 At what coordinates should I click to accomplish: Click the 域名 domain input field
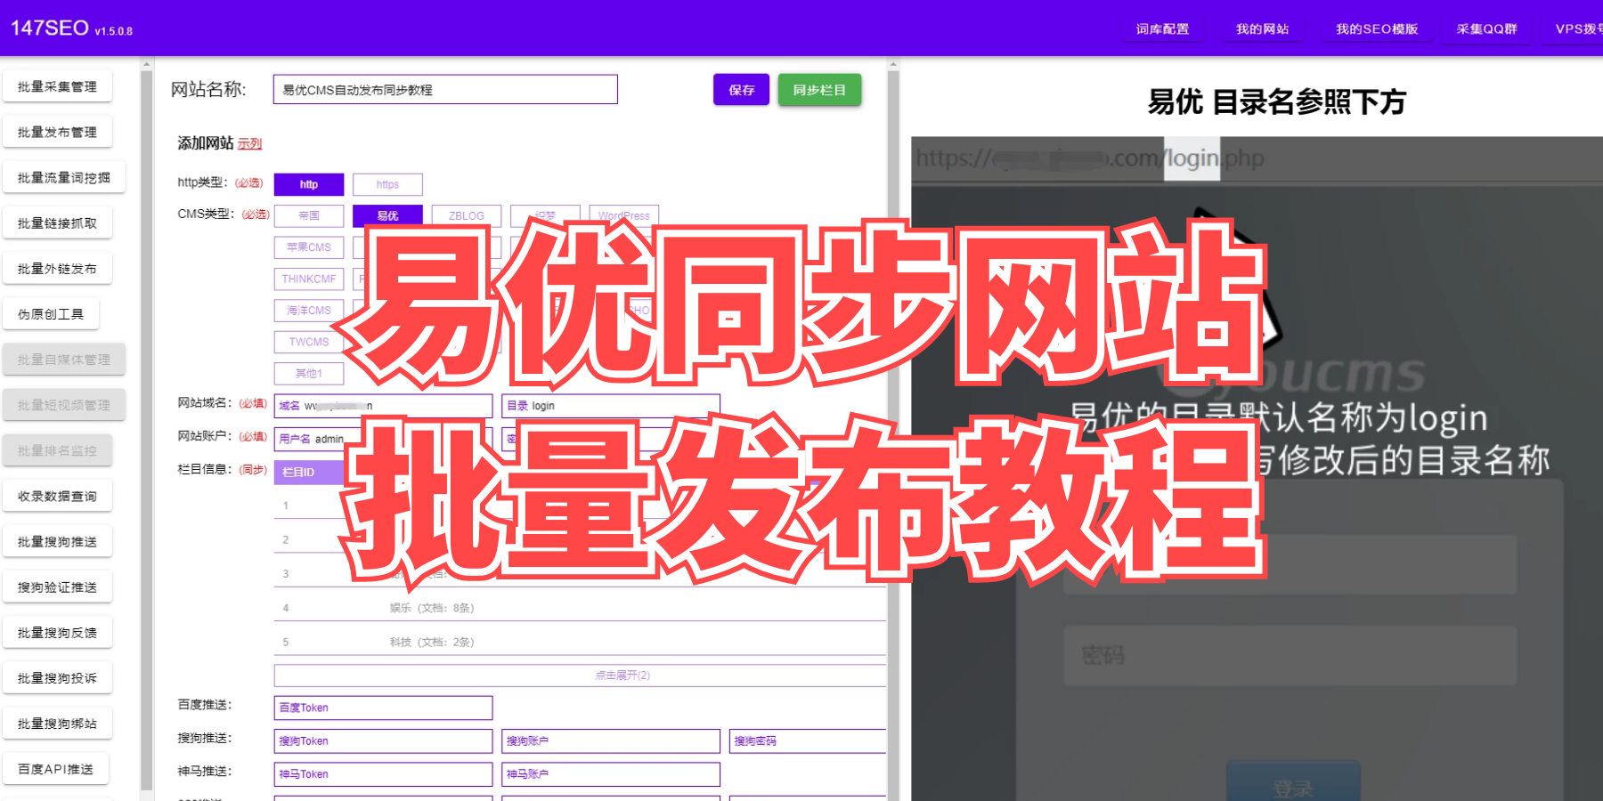pyautogui.click(x=383, y=406)
